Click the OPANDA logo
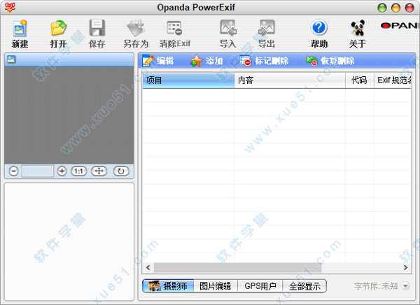The width and height of the screenshot is (420, 305). pyautogui.click(x=400, y=26)
